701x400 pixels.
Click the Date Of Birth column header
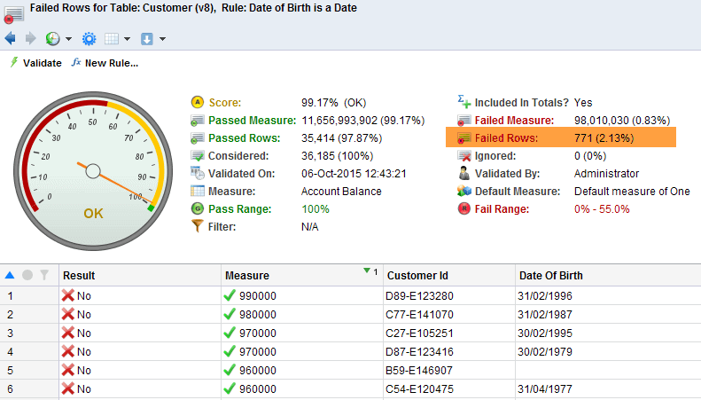pos(608,276)
